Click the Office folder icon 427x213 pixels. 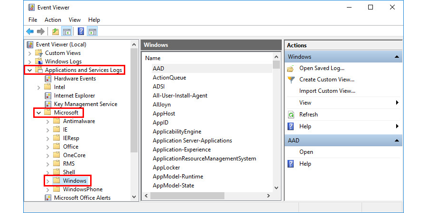coord(56,147)
